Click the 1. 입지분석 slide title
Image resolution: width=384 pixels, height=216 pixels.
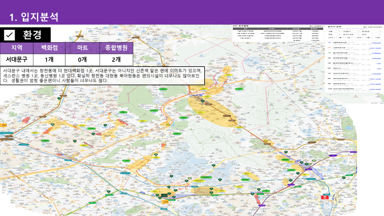(x=34, y=17)
